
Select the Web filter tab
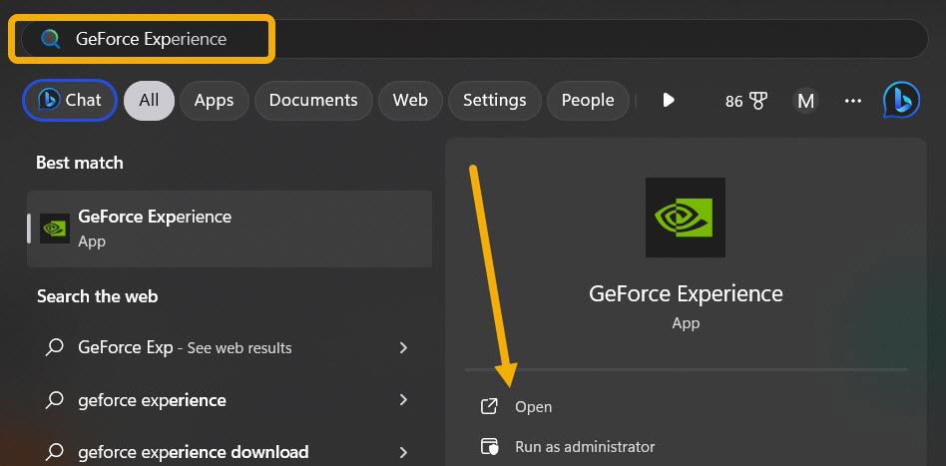point(410,100)
